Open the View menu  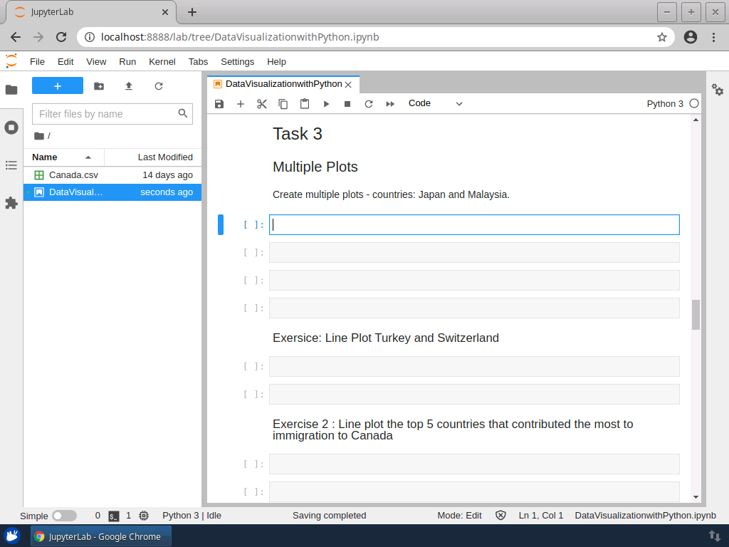(x=96, y=62)
